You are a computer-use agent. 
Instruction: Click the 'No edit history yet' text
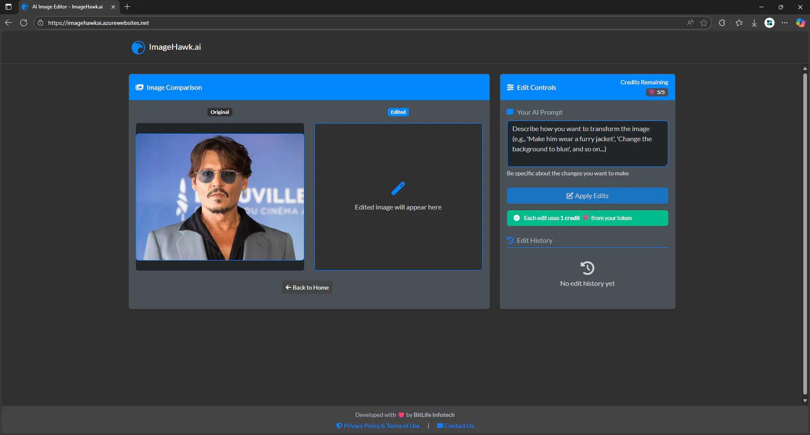(587, 284)
